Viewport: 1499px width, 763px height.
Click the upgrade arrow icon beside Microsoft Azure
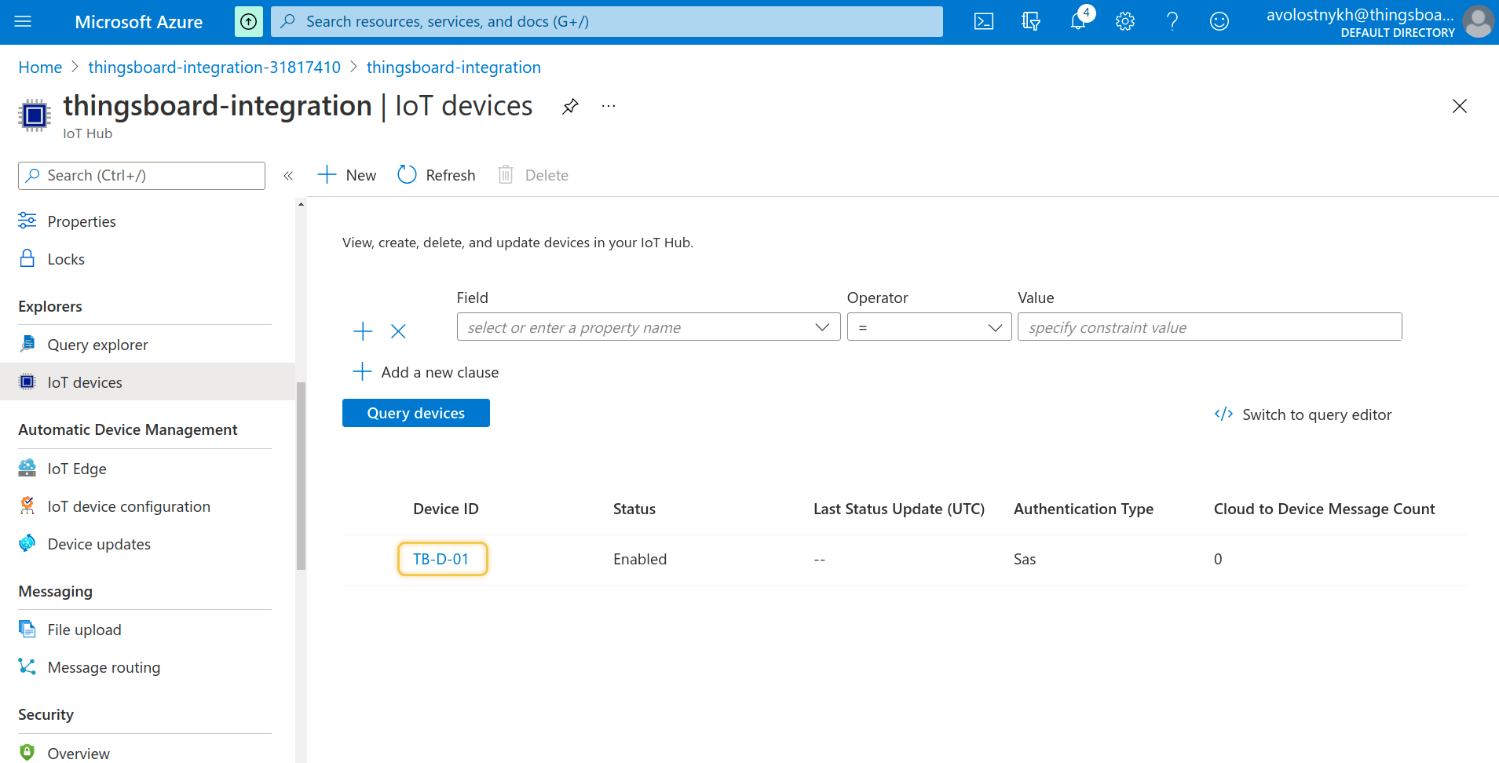[x=249, y=21]
